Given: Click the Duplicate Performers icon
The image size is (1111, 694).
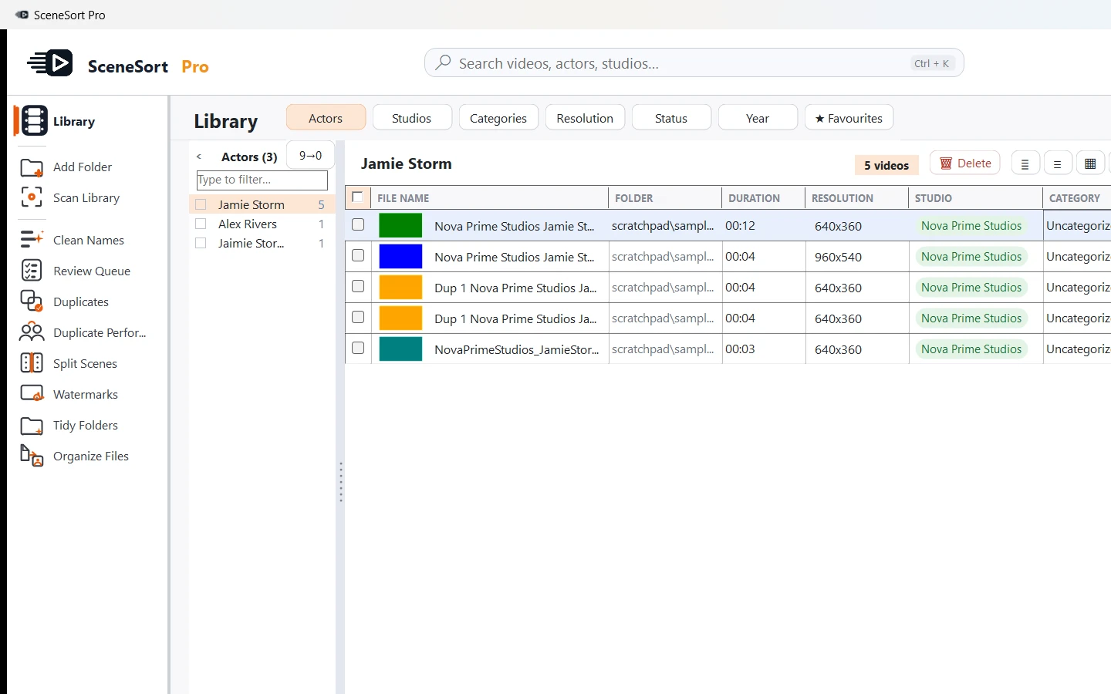Looking at the screenshot, I should click(32, 332).
